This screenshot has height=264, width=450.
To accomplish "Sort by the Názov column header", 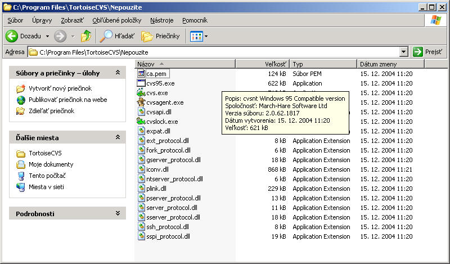I will (185, 64).
